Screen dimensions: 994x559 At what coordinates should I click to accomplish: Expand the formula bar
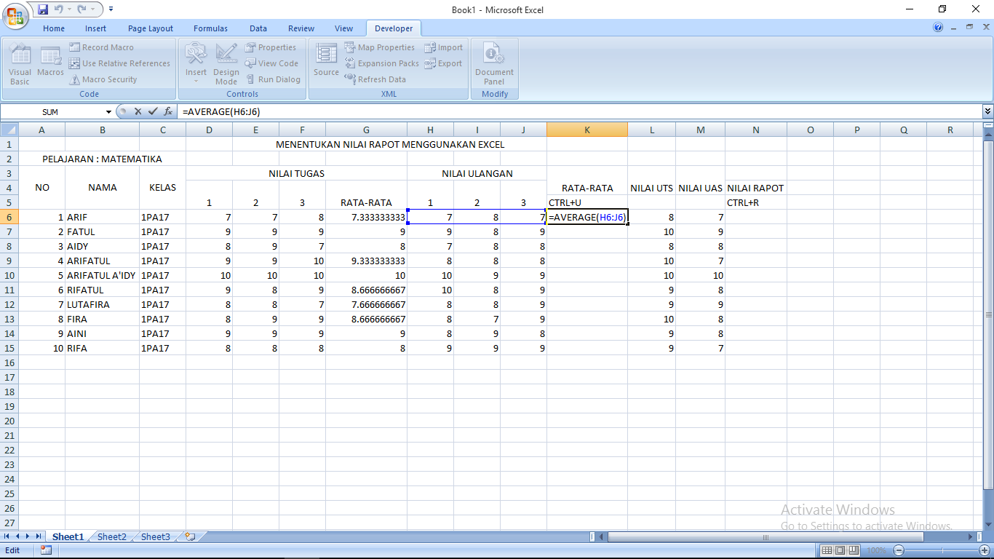point(987,111)
